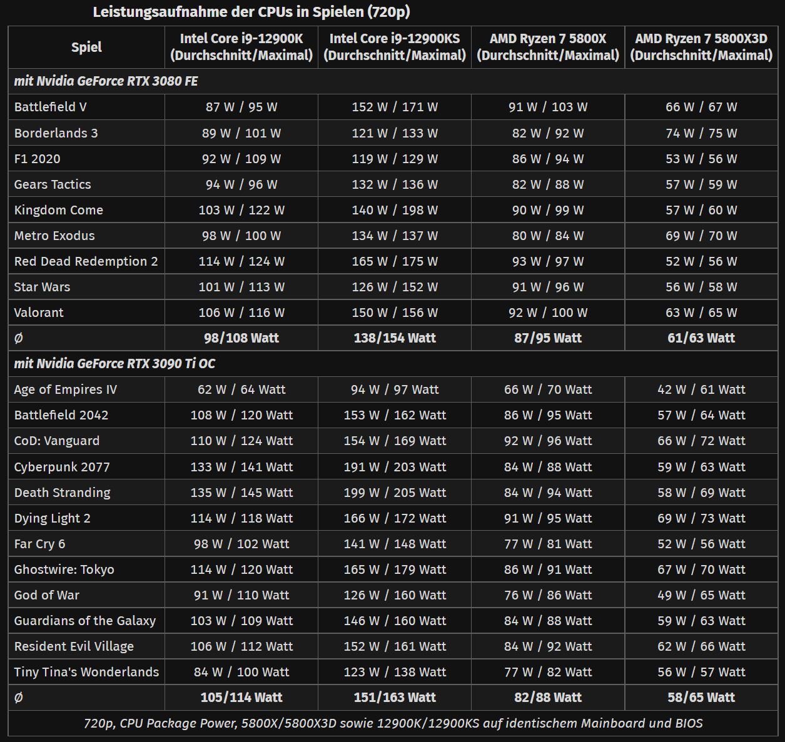Select the 'Resident Evil Village' row label

[74, 646]
